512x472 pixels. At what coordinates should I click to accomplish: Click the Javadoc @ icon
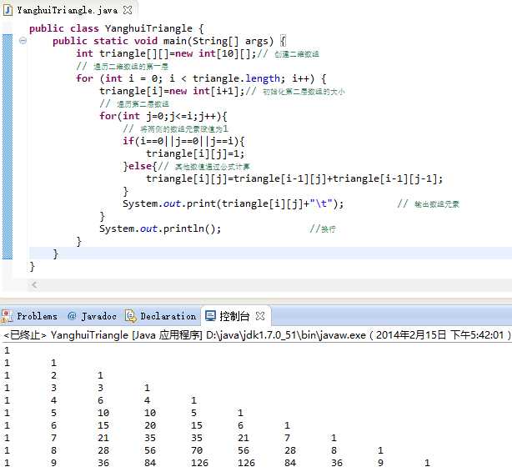click(72, 316)
